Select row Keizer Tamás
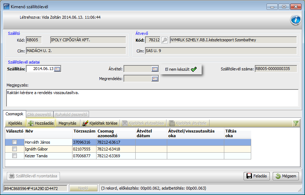This screenshot has height=195, width=305. [x=128, y=156]
